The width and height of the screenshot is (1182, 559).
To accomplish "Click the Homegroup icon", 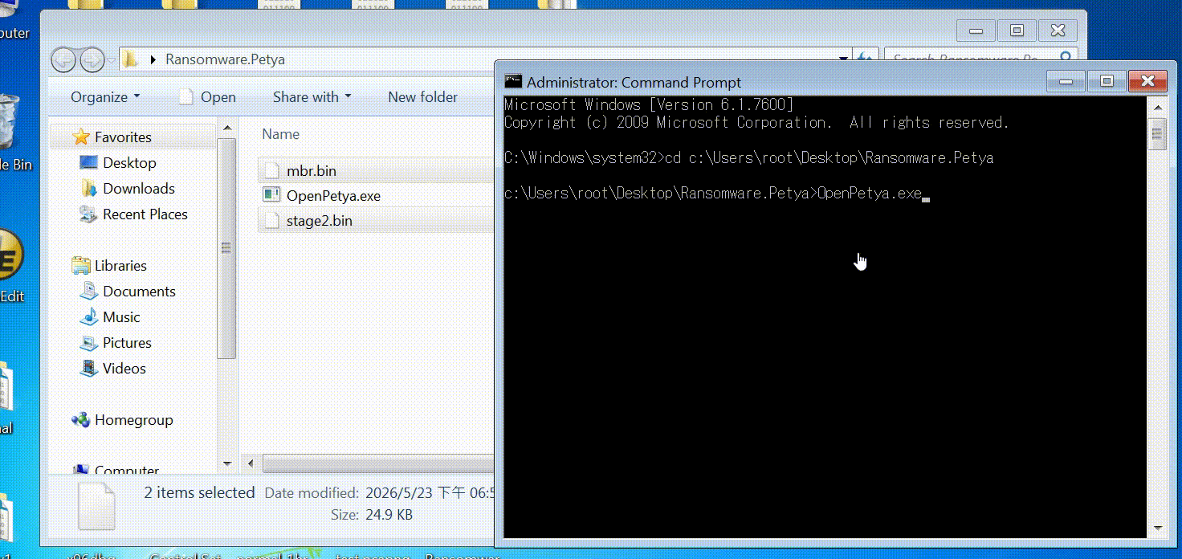I will click(x=81, y=420).
